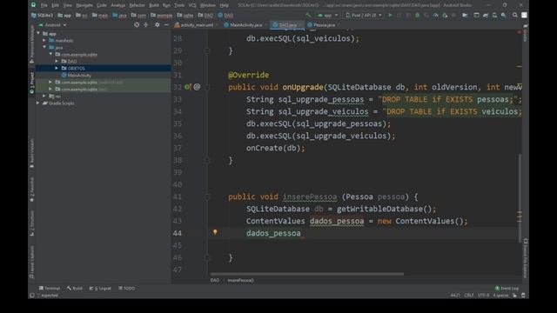Screen dimensions: 557x313
Task: Switch to the Pessoa.java tab
Action: [323, 25]
